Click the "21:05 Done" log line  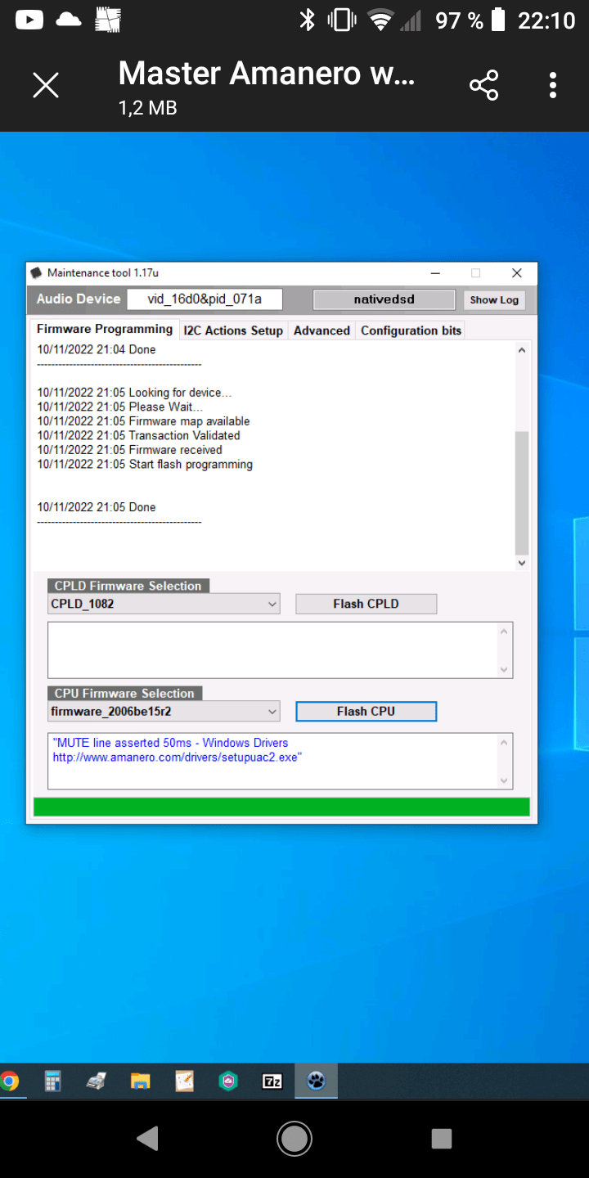pos(96,507)
